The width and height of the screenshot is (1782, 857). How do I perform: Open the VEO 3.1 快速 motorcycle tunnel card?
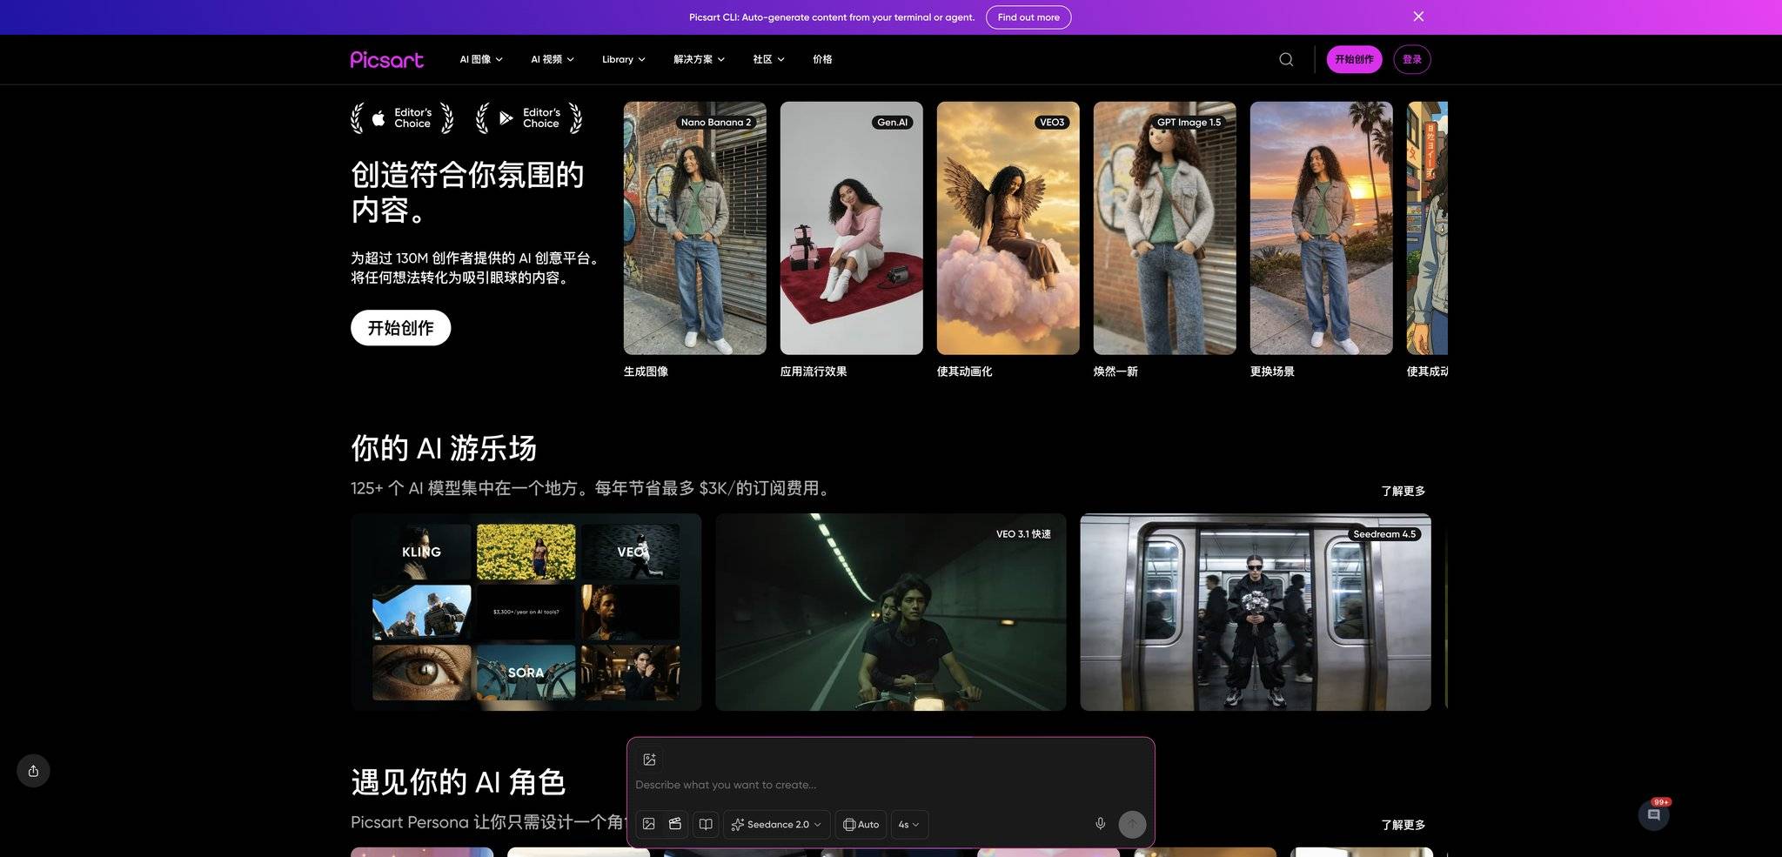[891, 612]
